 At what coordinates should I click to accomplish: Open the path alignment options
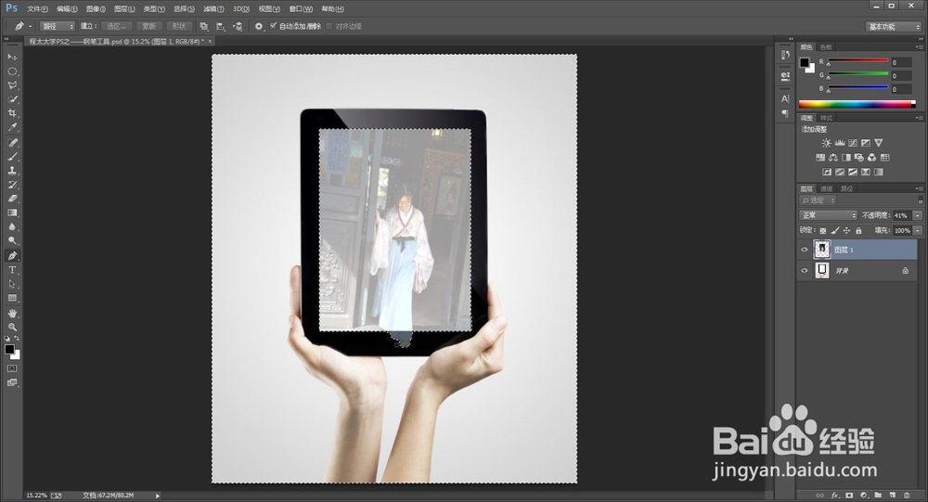coord(220,26)
